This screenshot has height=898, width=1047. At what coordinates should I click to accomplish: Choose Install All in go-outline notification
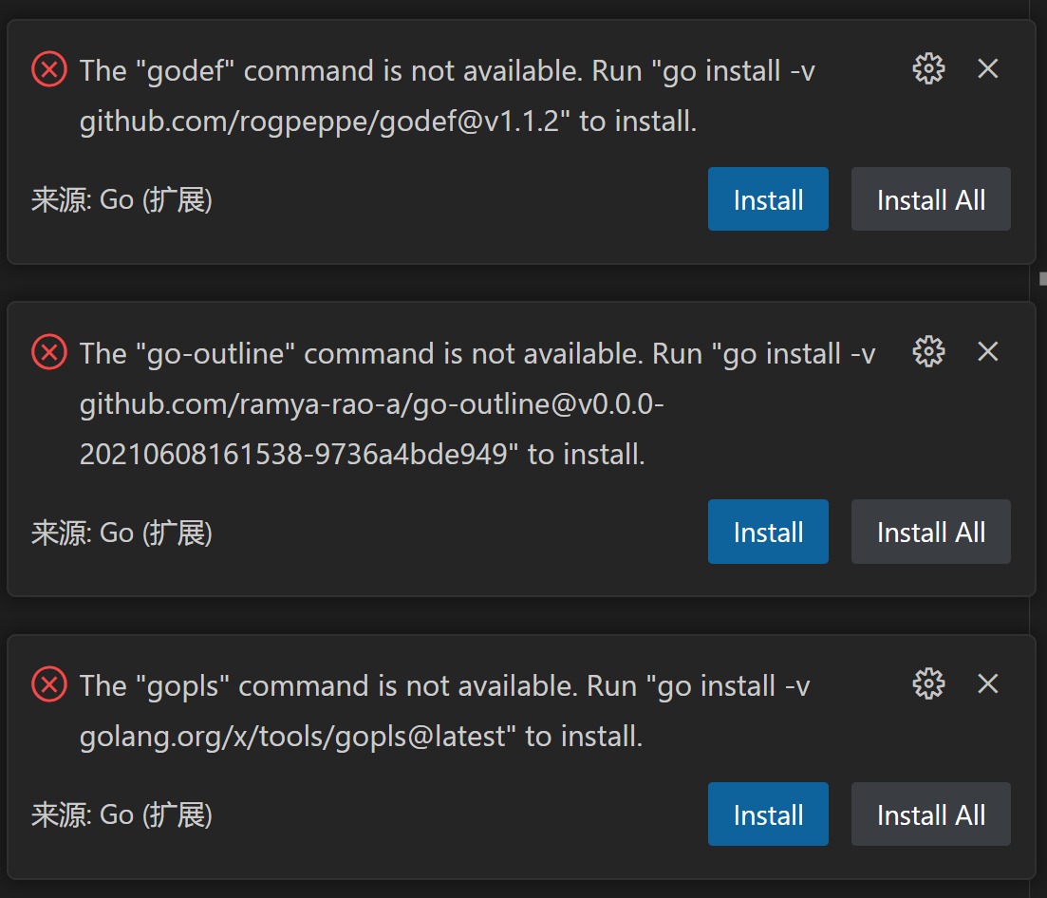931,532
